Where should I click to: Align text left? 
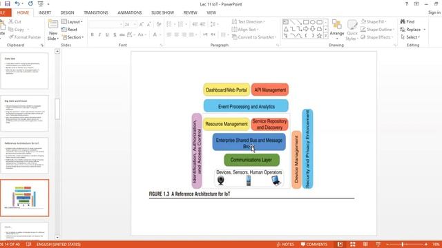169,34
